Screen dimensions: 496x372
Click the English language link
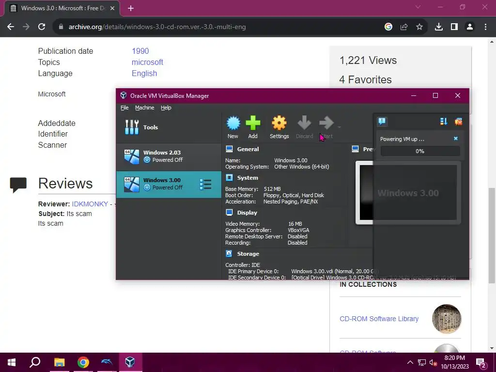pos(144,73)
